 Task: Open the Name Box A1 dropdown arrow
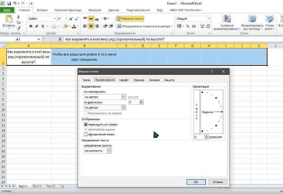click(39, 39)
